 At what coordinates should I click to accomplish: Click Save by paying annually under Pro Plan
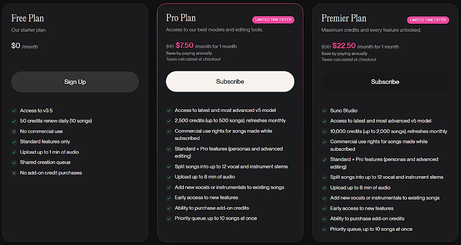coord(189,53)
